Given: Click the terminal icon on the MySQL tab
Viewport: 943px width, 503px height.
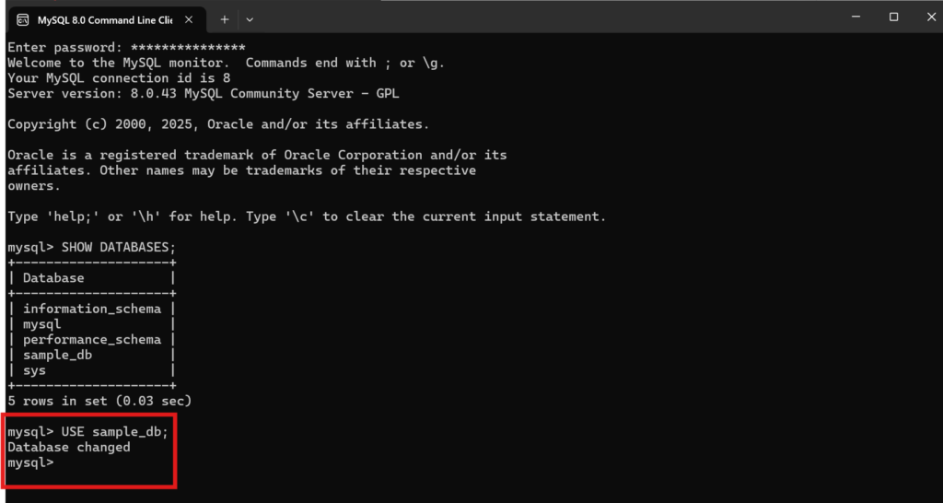Looking at the screenshot, I should click(x=22, y=19).
